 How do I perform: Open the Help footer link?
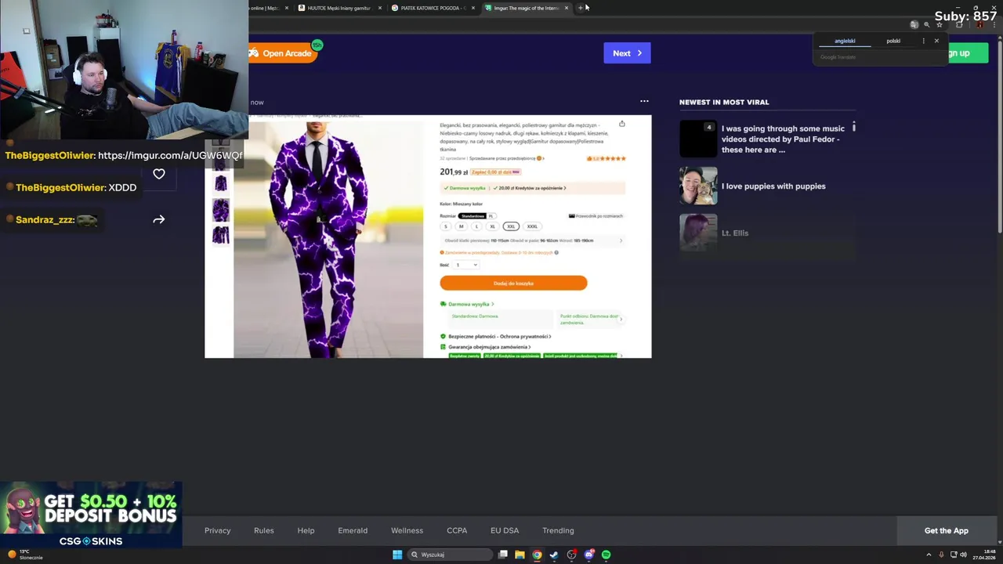306,530
